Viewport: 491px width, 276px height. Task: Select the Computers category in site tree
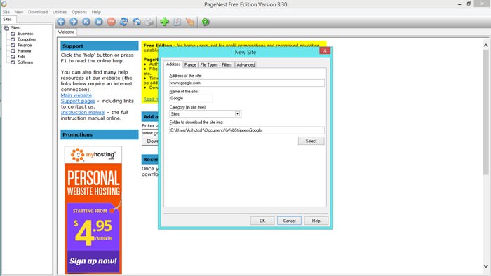click(x=27, y=39)
